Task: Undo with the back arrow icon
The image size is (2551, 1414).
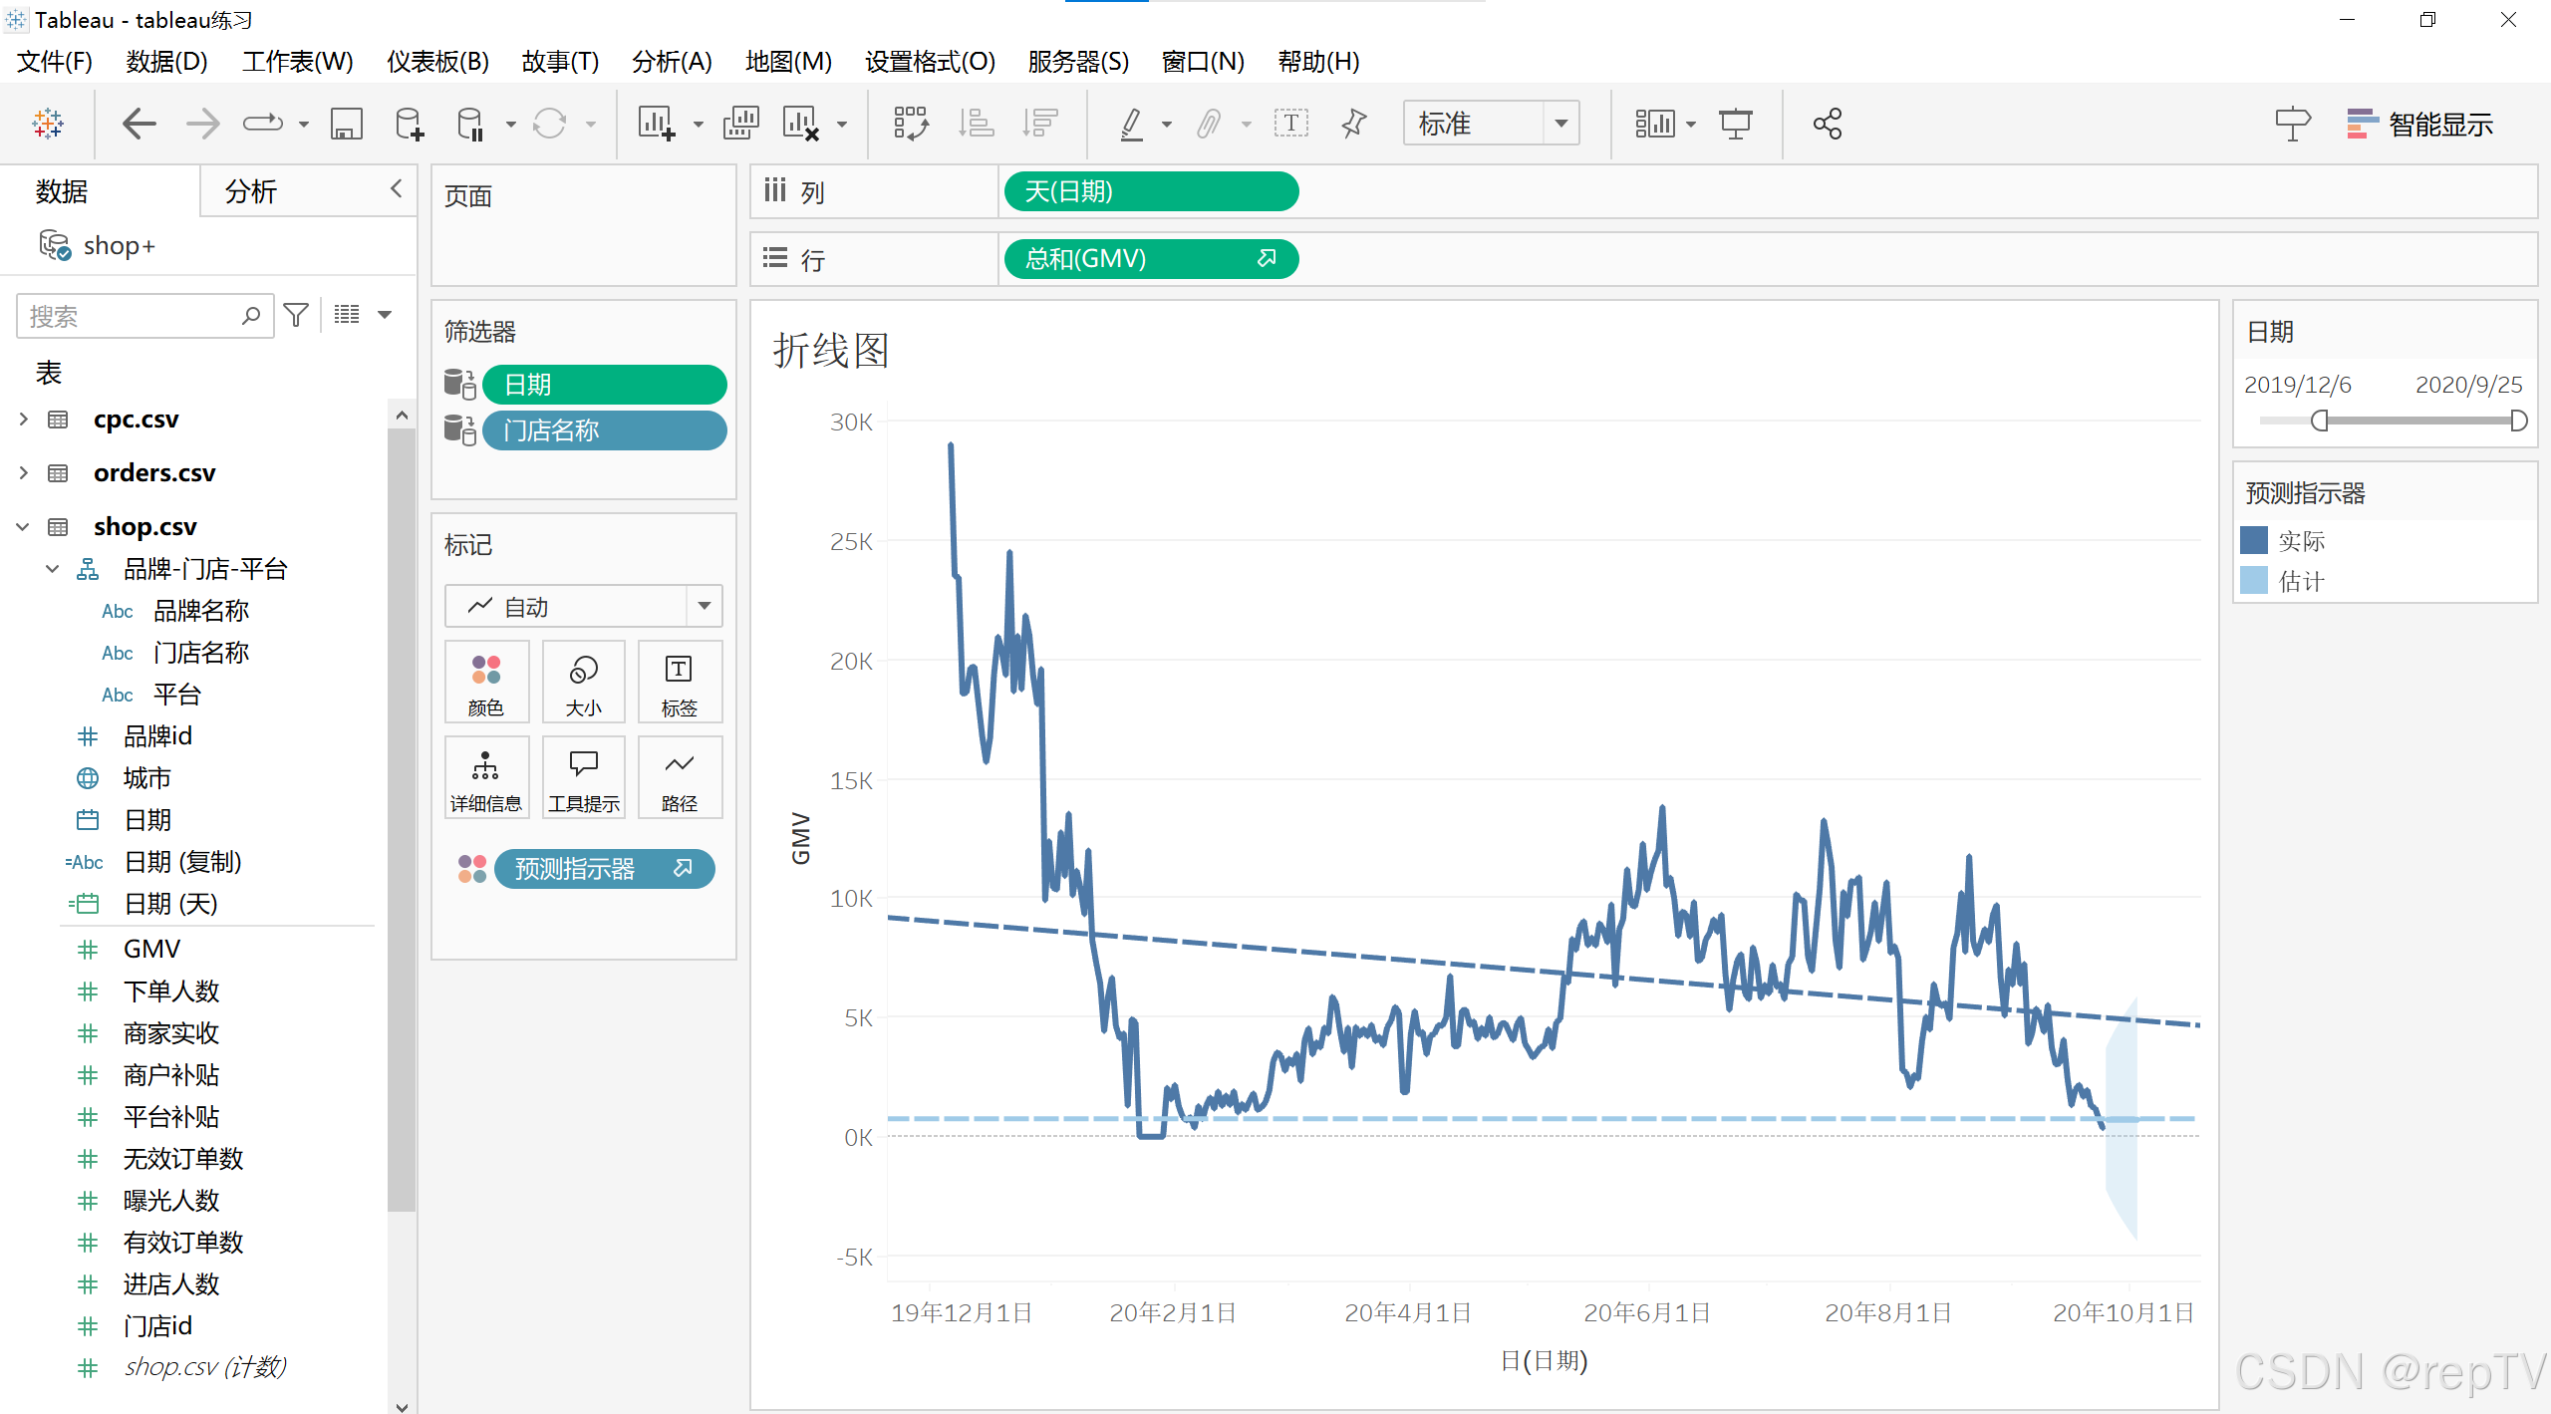Action: click(x=139, y=124)
